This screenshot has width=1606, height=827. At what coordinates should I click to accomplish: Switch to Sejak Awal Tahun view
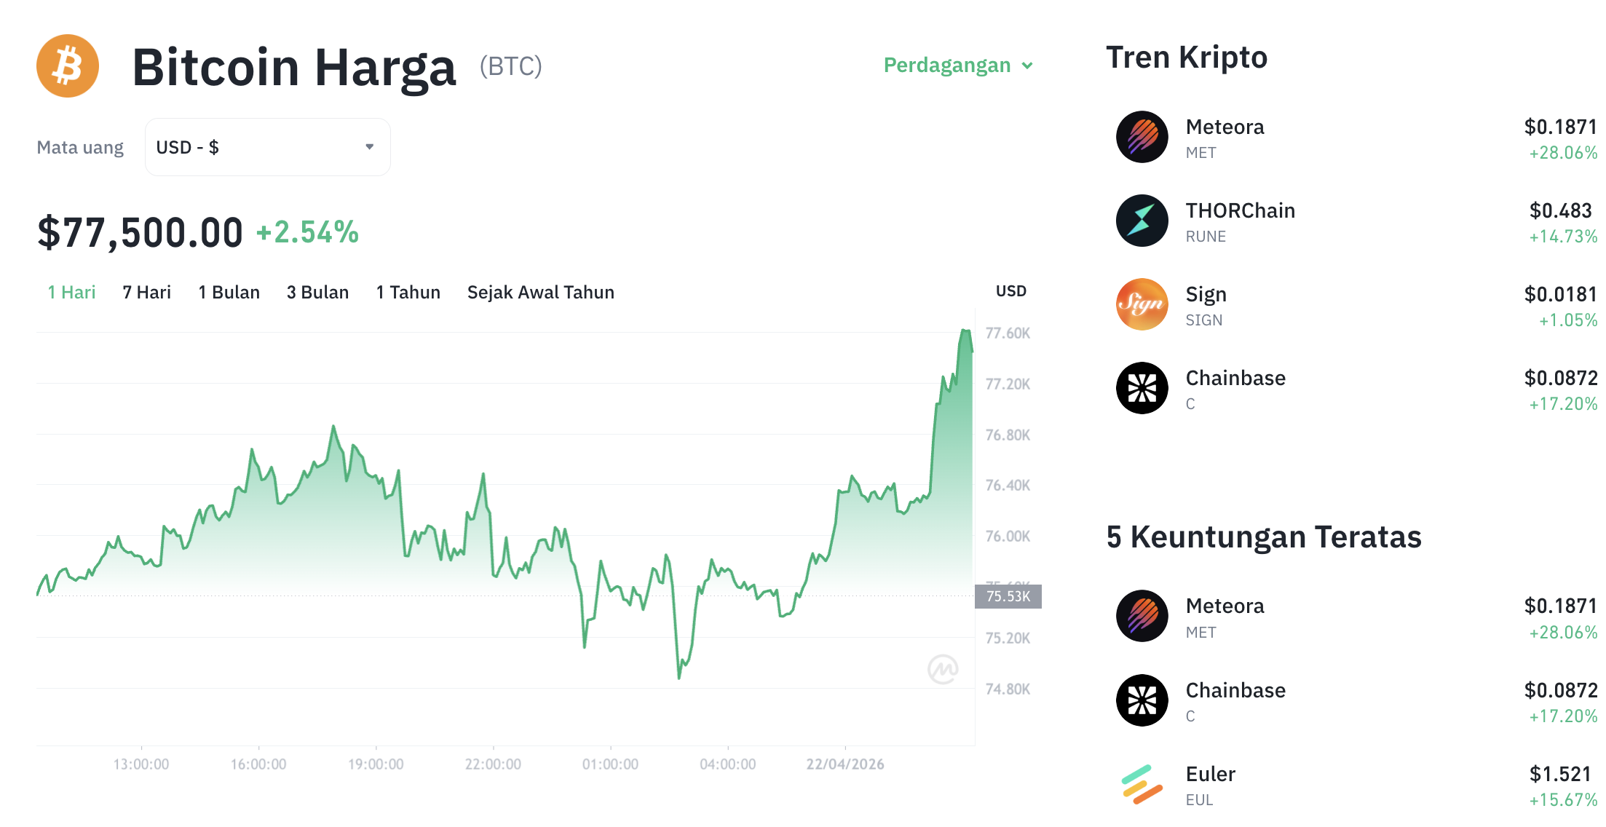click(541, 292)
